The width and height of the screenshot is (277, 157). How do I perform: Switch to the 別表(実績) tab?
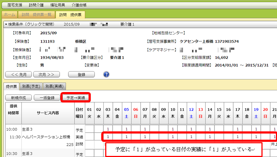54,86
